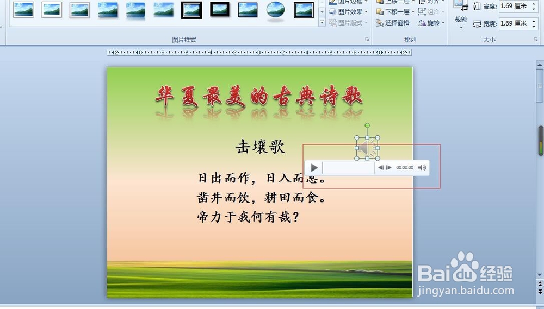
Task: Click the audio seek progress bar
Action: click(x=348, y=168)
